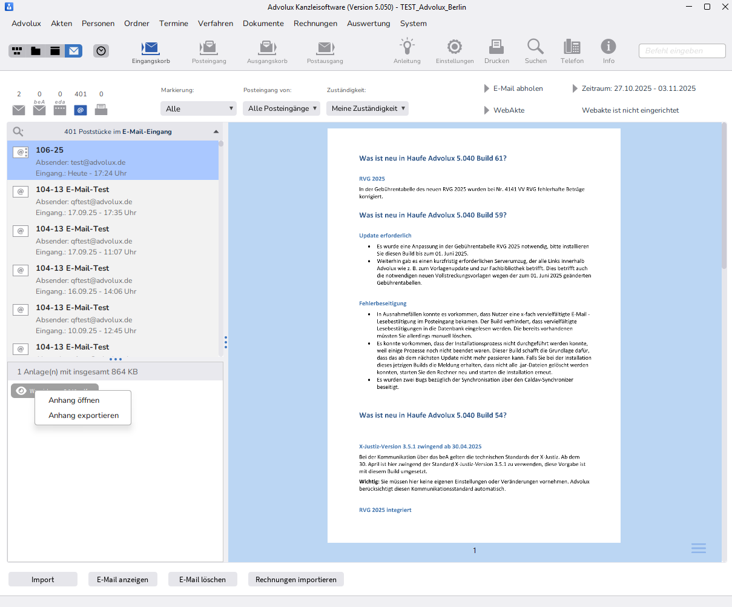Click the Befehl eingeben input field

682,51
